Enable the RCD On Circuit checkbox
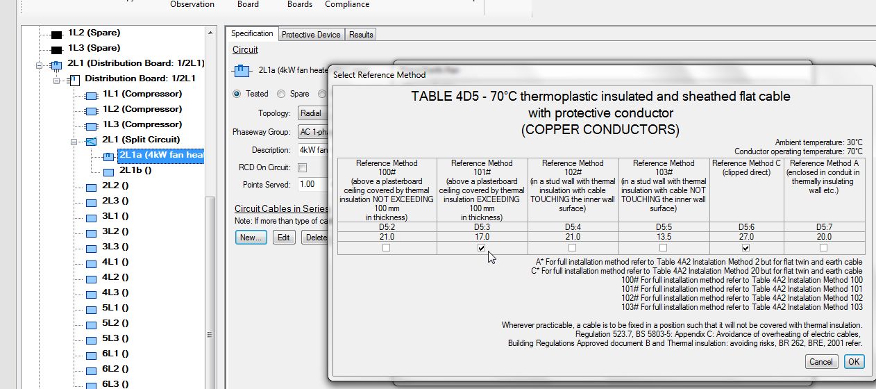Screen dimensions: 876x389 point(303,168)
